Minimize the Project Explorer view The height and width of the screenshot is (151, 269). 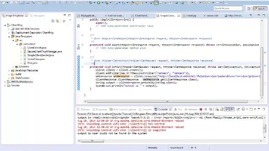65,15
